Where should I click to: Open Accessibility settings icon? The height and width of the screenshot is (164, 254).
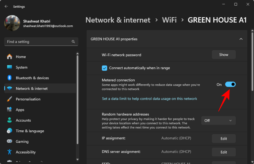(x=10, y=152)
